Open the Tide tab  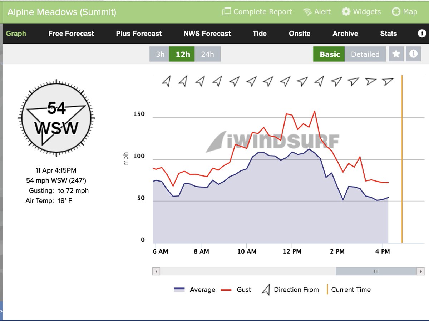coord(260,34)
